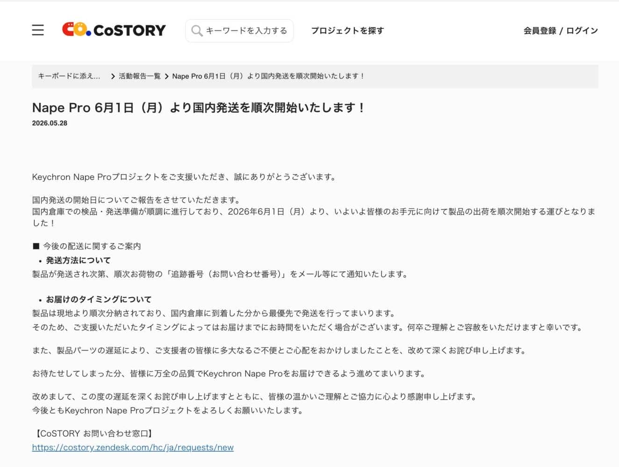Open the hamburger menu
This screenshot has height=467, width=619.
(38, 30)
